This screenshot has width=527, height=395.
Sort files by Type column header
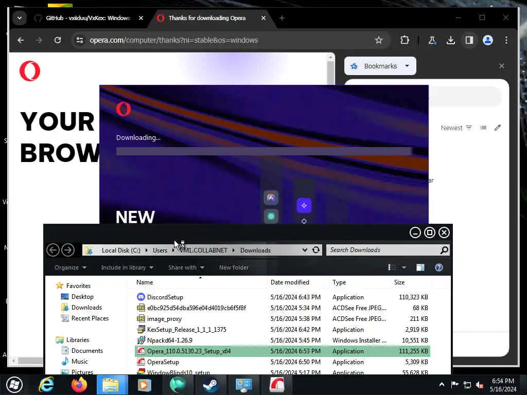tap(339, 282)
